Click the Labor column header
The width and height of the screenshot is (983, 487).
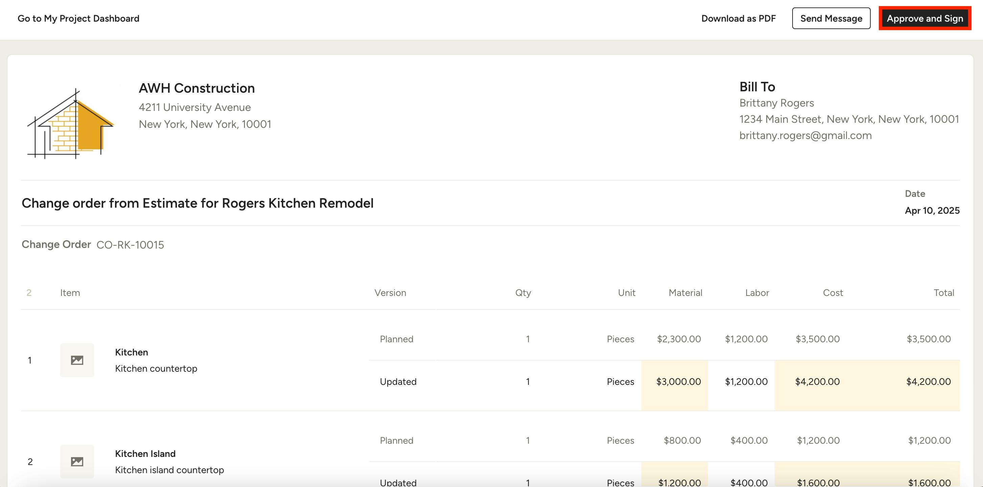point(757,293)
